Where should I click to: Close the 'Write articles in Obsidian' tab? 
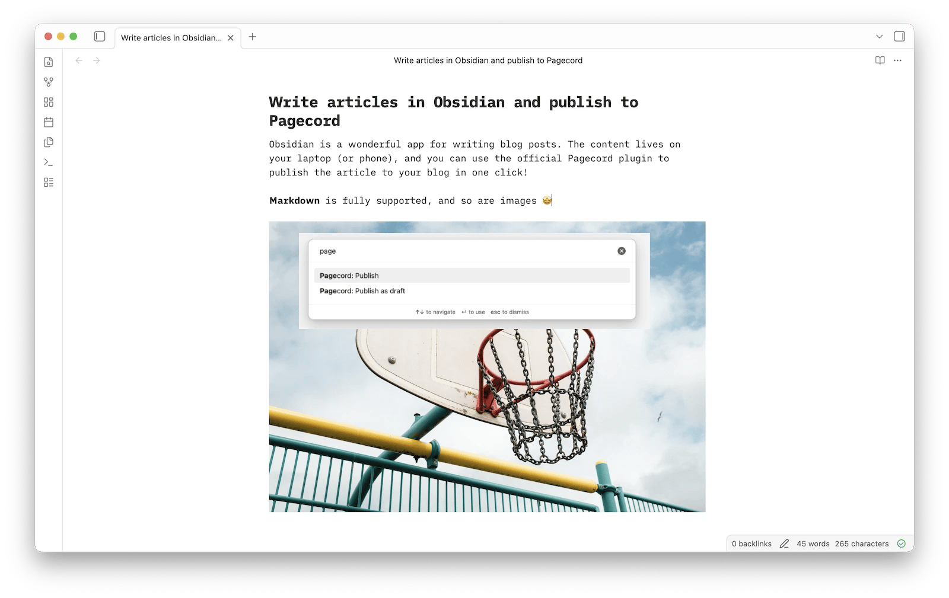231,38
